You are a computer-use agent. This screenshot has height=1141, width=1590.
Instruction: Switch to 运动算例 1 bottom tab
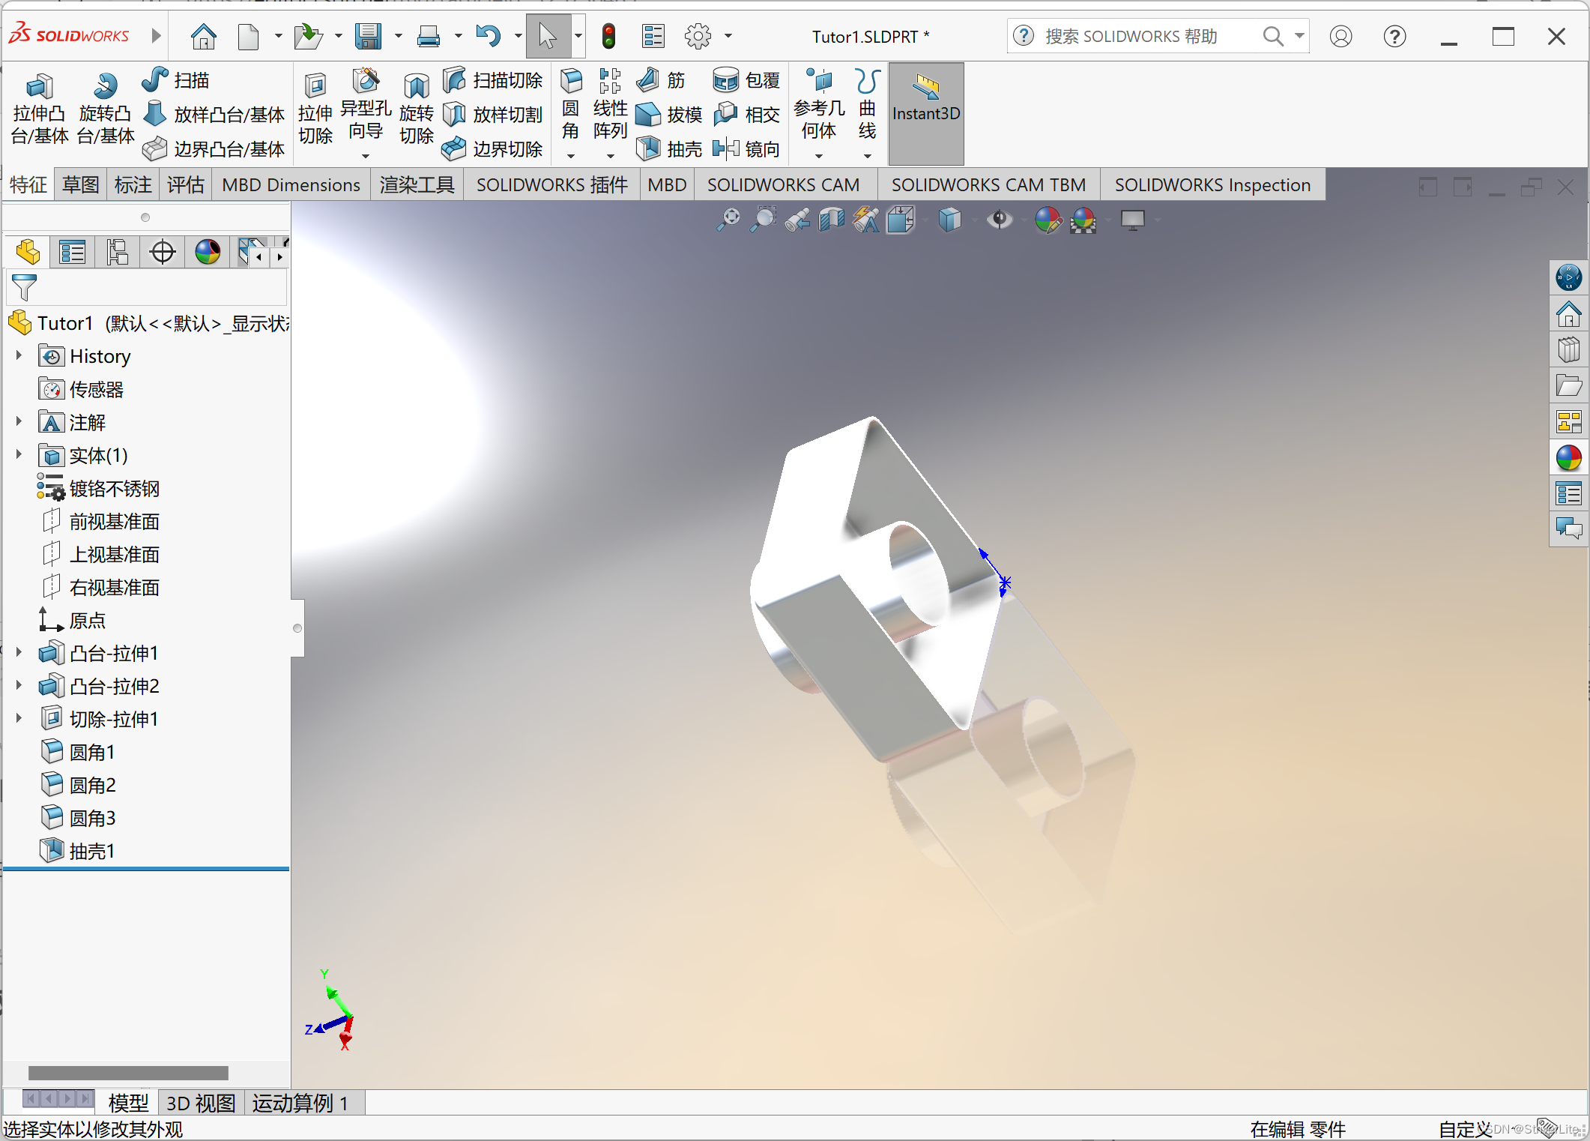tap(300, 1103)
